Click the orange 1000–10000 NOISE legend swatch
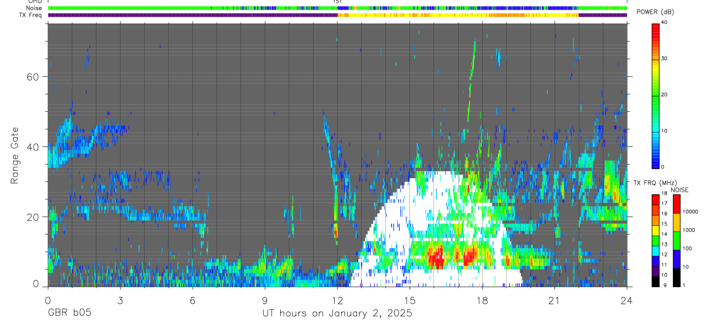The width and height of the screenshot is (705, 325). [x=676, y=222]
